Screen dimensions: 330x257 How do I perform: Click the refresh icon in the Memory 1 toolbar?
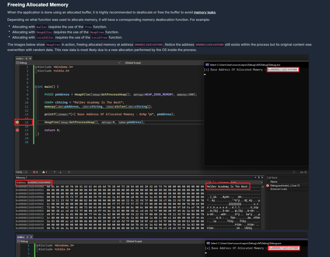pos(214,182)
